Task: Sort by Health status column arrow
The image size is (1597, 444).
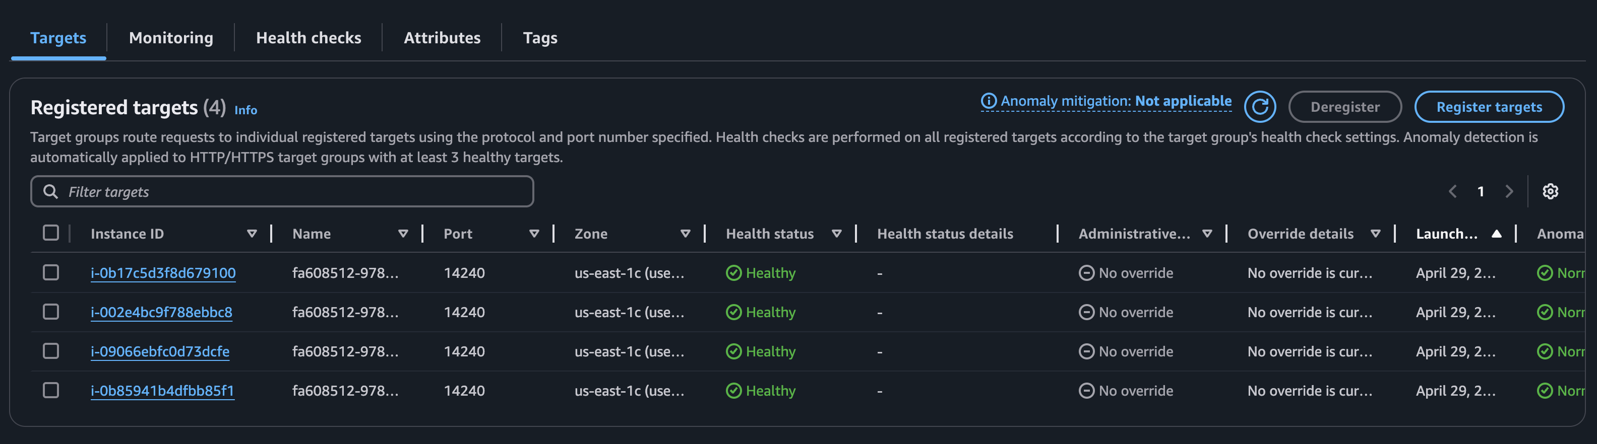Action: pos(836,234)
